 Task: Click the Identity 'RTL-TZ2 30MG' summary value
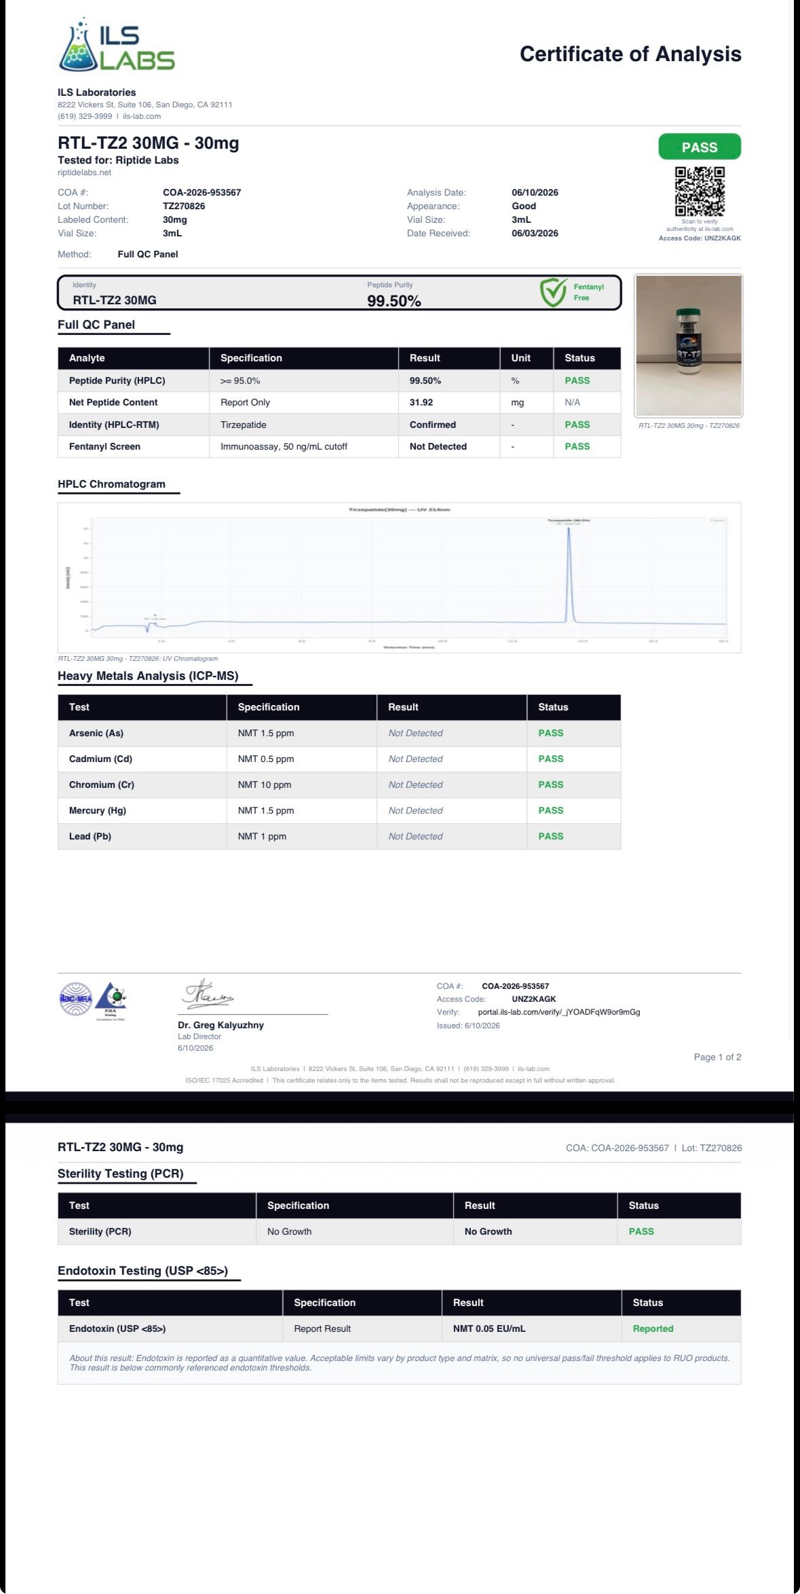pos(115,300)
